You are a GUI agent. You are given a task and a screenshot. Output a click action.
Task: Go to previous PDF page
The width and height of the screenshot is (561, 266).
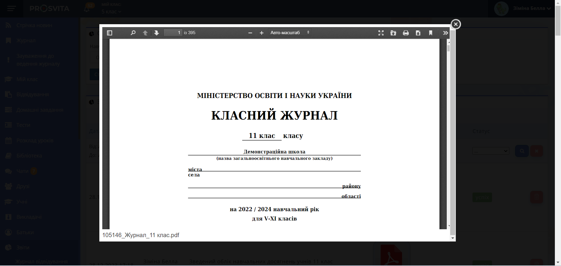point(145,33)
